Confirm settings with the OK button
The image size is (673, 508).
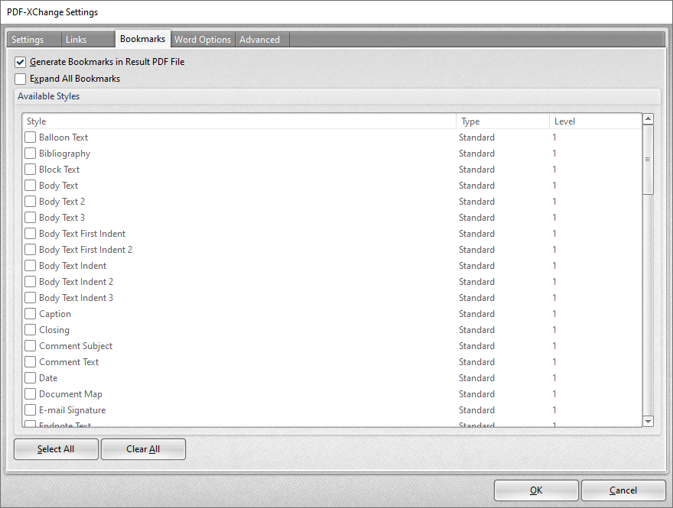tap(536, 490)
